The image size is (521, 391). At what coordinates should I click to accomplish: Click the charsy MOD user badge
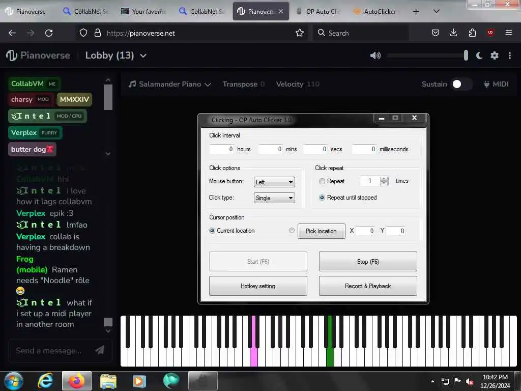31,99
